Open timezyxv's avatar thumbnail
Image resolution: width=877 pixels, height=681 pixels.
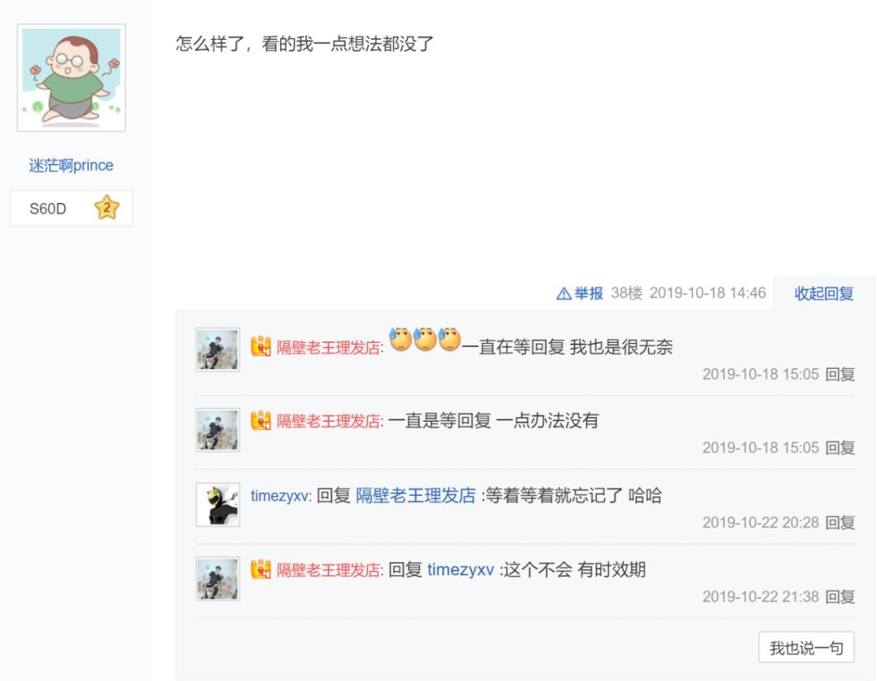tap(218, 505)
